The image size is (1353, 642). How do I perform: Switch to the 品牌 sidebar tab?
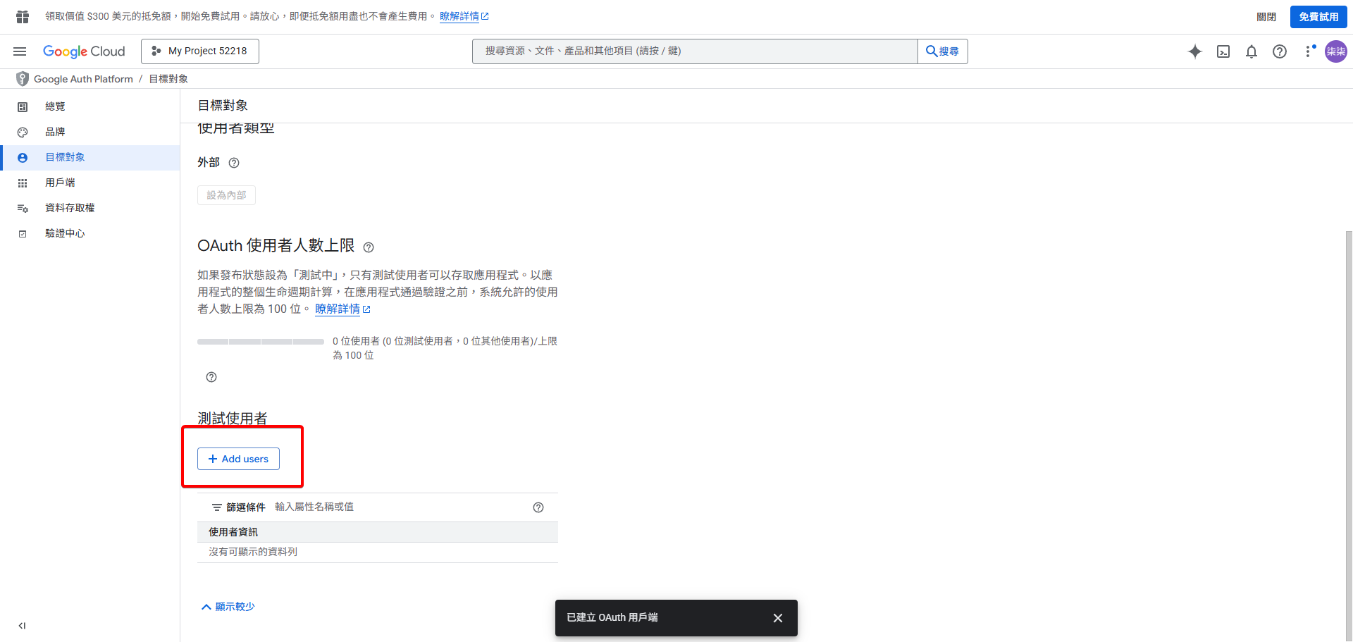point(55,131)
